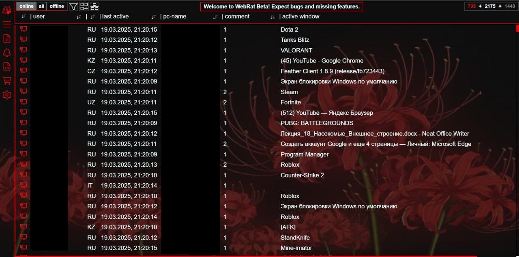The height and width of the screenshot is (257, 519).
Task: Select the Mine-imator active window cell
Action: point(296,248)
